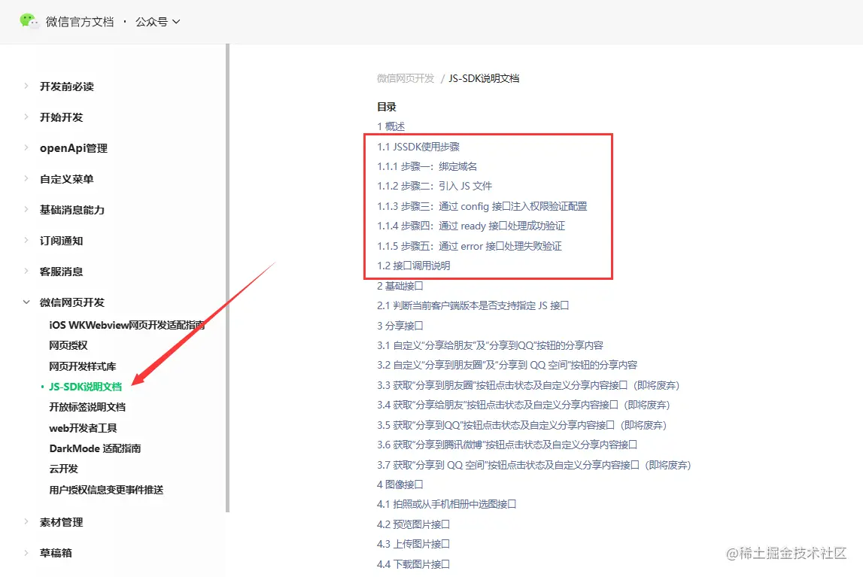Expand the openApi管理 section
Screen dimensions: 863x577
click(x=73, y=148)
